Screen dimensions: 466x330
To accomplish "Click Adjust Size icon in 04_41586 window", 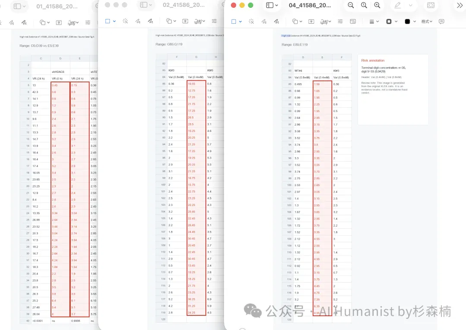I will 353,22.
